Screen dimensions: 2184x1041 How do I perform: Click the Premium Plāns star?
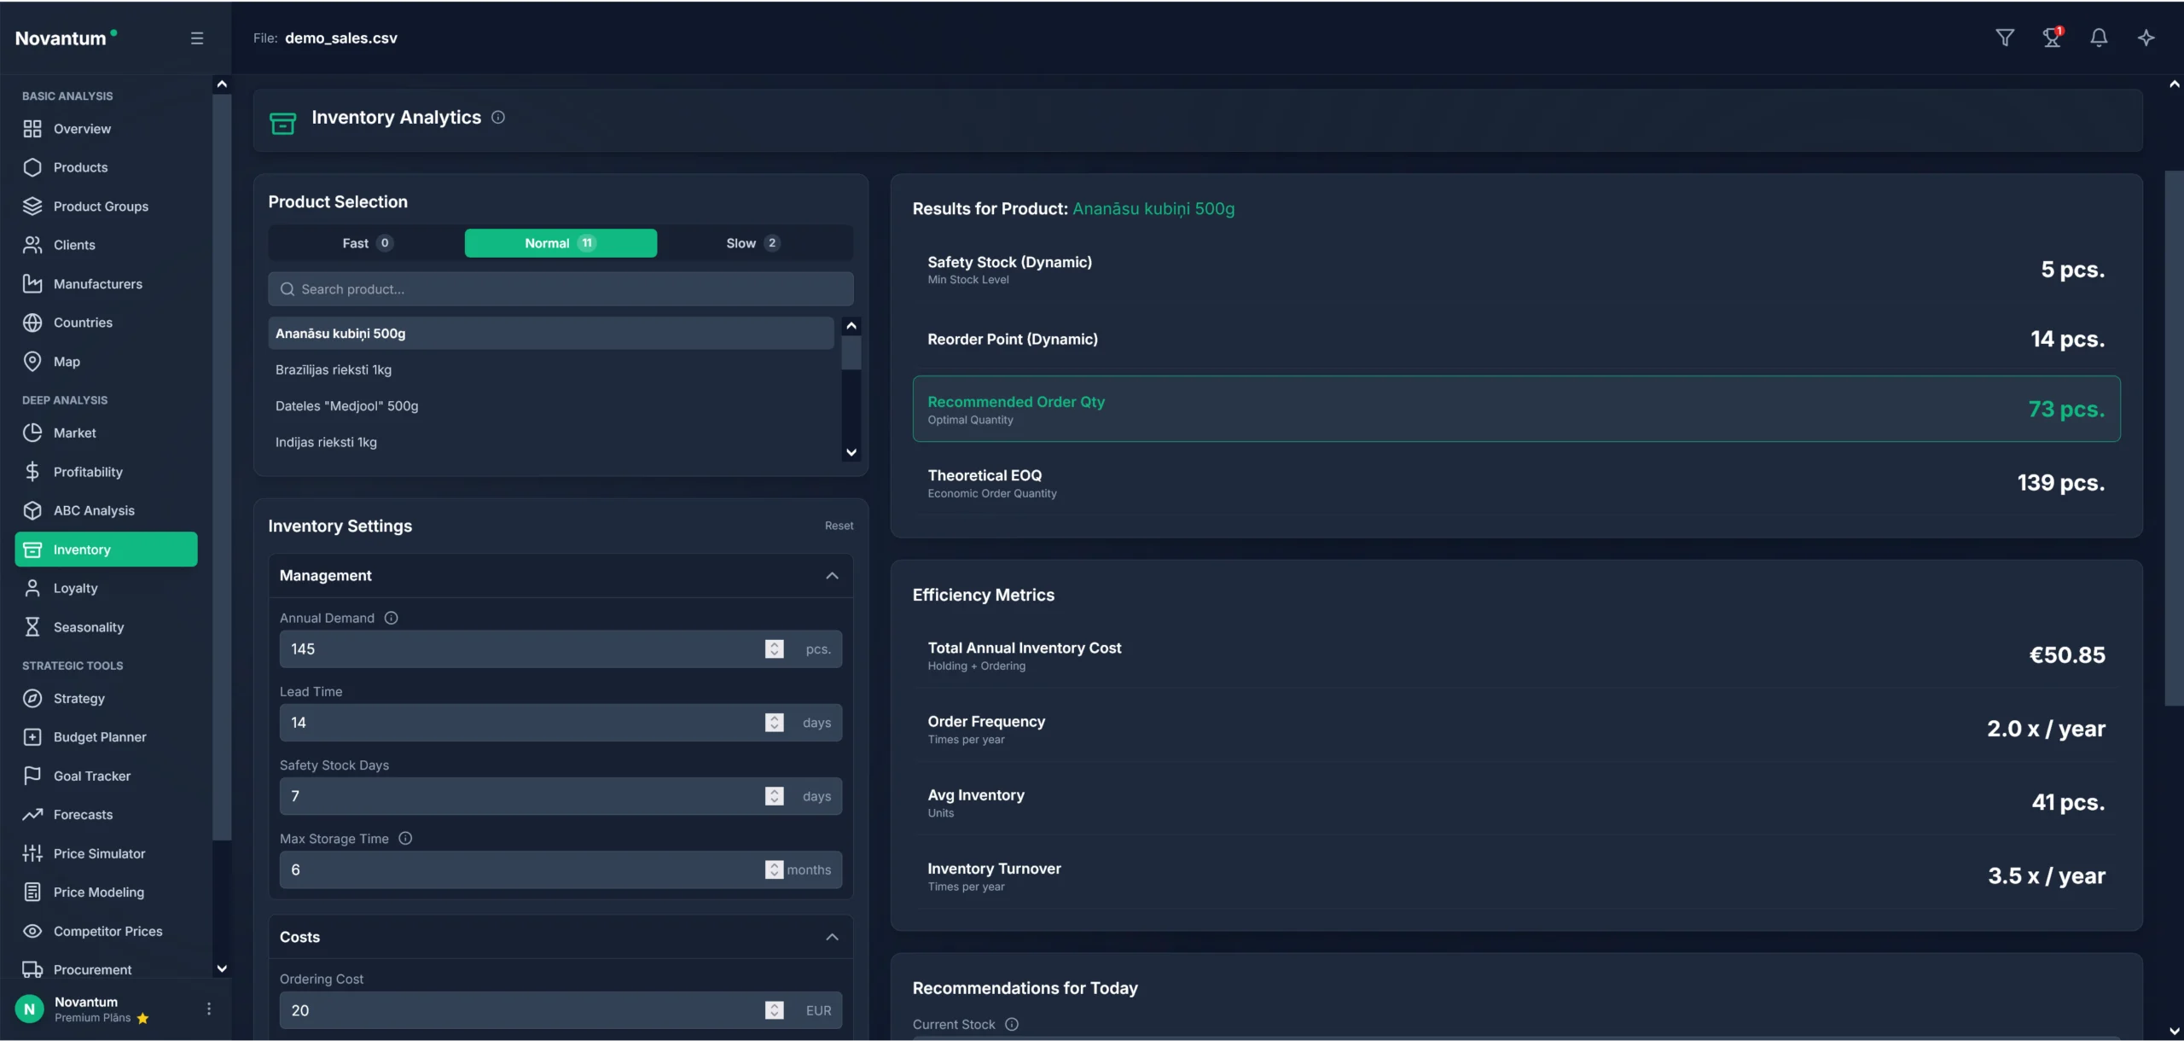[142, 1018]
